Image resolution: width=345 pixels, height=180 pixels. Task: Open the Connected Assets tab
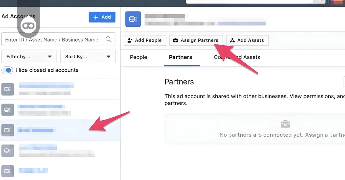point(237,57)
